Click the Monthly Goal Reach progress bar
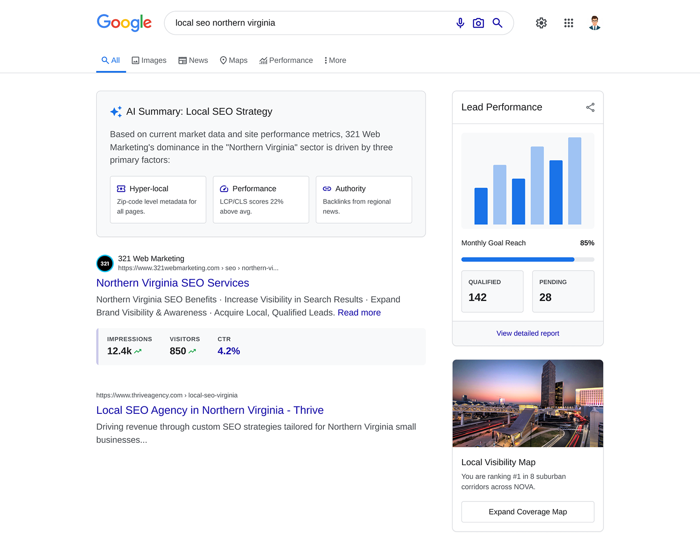Image resolution: width=700 pixels, height=549 pixels. tap(528, 260)
